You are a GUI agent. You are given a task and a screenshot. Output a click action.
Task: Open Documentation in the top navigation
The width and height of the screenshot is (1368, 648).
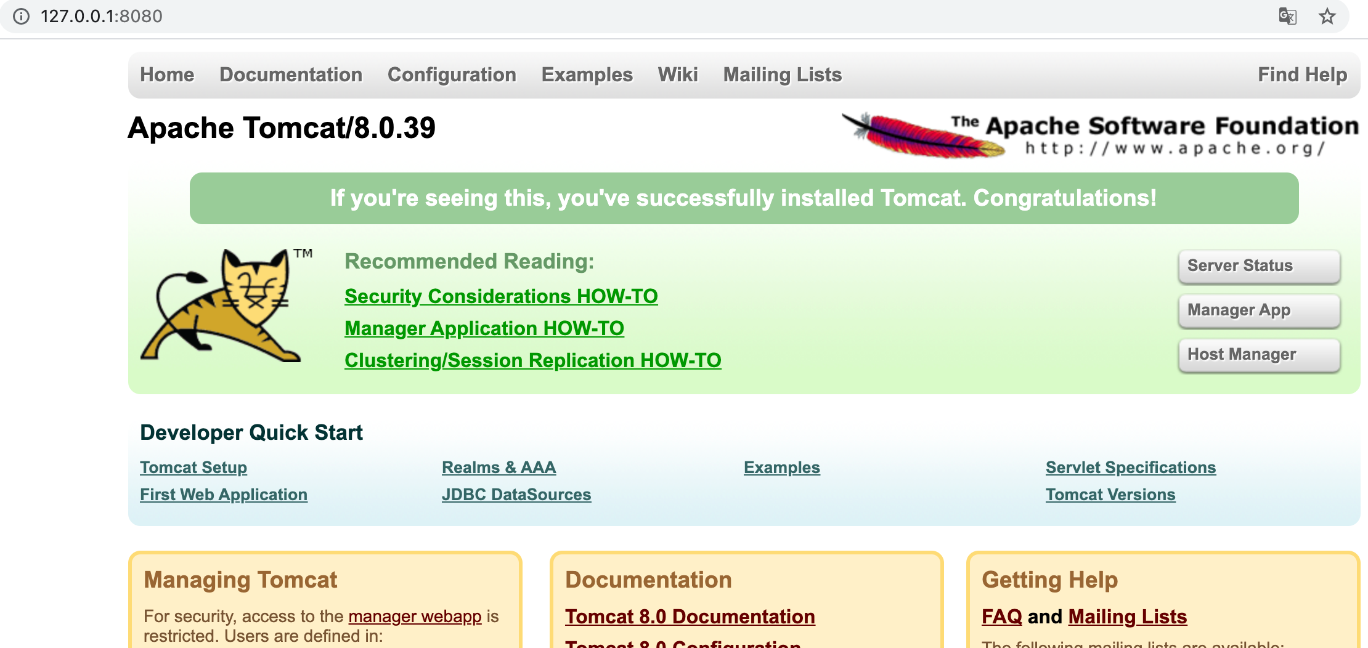(291, 75)
